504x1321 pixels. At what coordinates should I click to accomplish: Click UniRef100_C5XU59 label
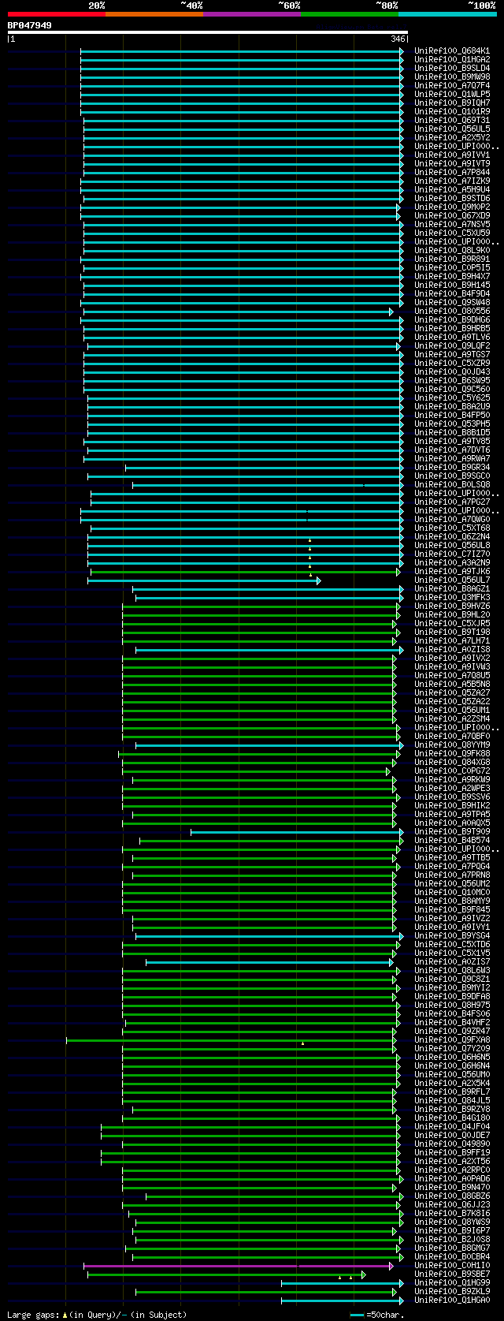click(452, 233)
